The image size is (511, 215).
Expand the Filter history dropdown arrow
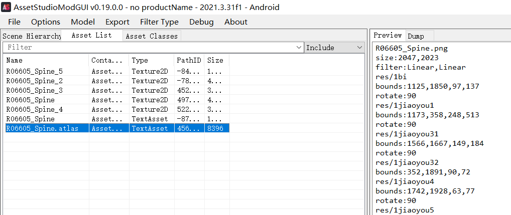(x=300, y=48)
